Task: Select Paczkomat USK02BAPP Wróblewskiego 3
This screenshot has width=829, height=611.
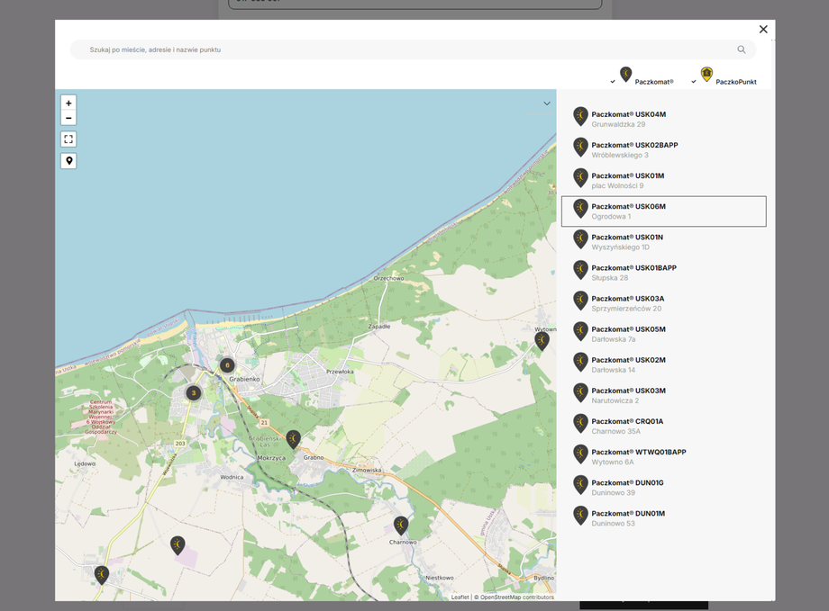Action: coord(663,149)
